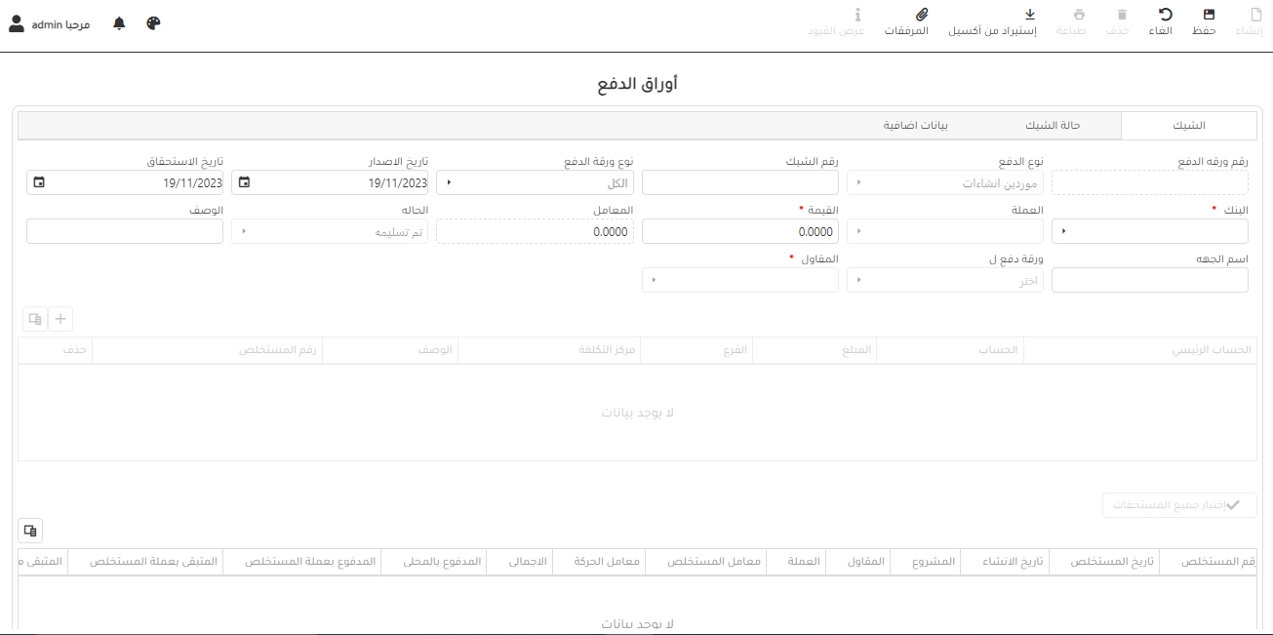Click the Cancel (الغاء) undo icon
The image size is (1273, 635).
(1164, 16)
